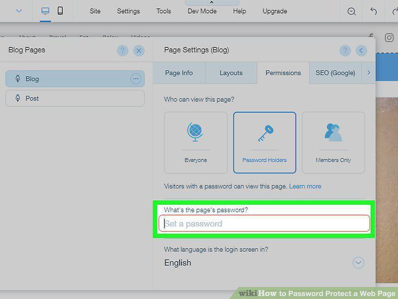Click the Set a password field

(x=264, y=223)
